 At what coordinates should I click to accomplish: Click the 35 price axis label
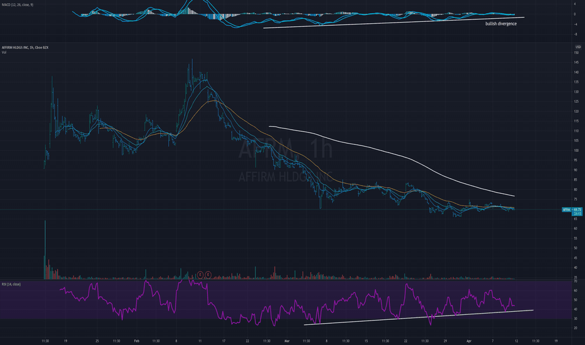coord(576,277)
